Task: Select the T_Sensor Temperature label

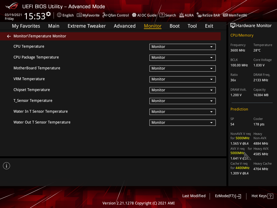Action: (x=33, y=101)
